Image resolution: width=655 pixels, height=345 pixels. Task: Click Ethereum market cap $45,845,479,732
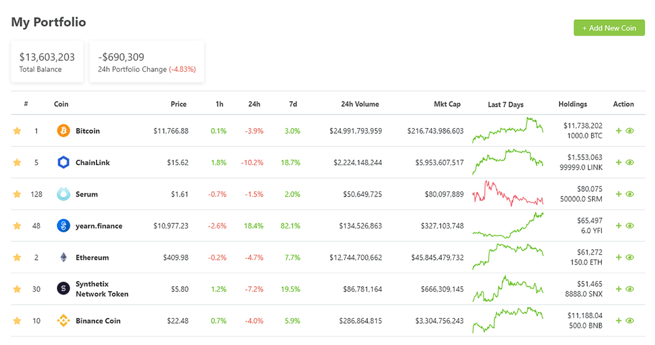pyautogui.click(x=438, y=257)
